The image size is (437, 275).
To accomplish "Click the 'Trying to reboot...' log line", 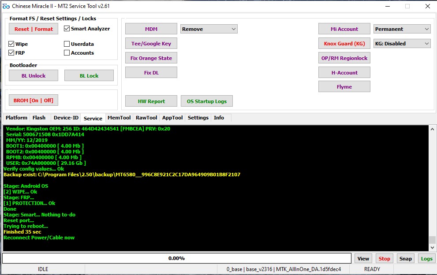I will pos(26,226).
